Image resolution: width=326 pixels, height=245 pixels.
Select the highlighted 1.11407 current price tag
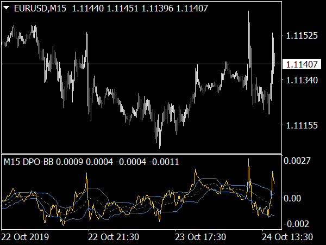point(302,64)
